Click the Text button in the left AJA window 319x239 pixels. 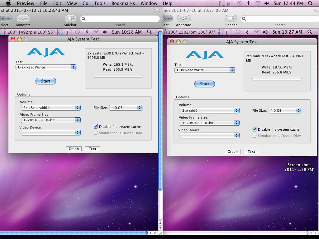click(x=92, y=149)
